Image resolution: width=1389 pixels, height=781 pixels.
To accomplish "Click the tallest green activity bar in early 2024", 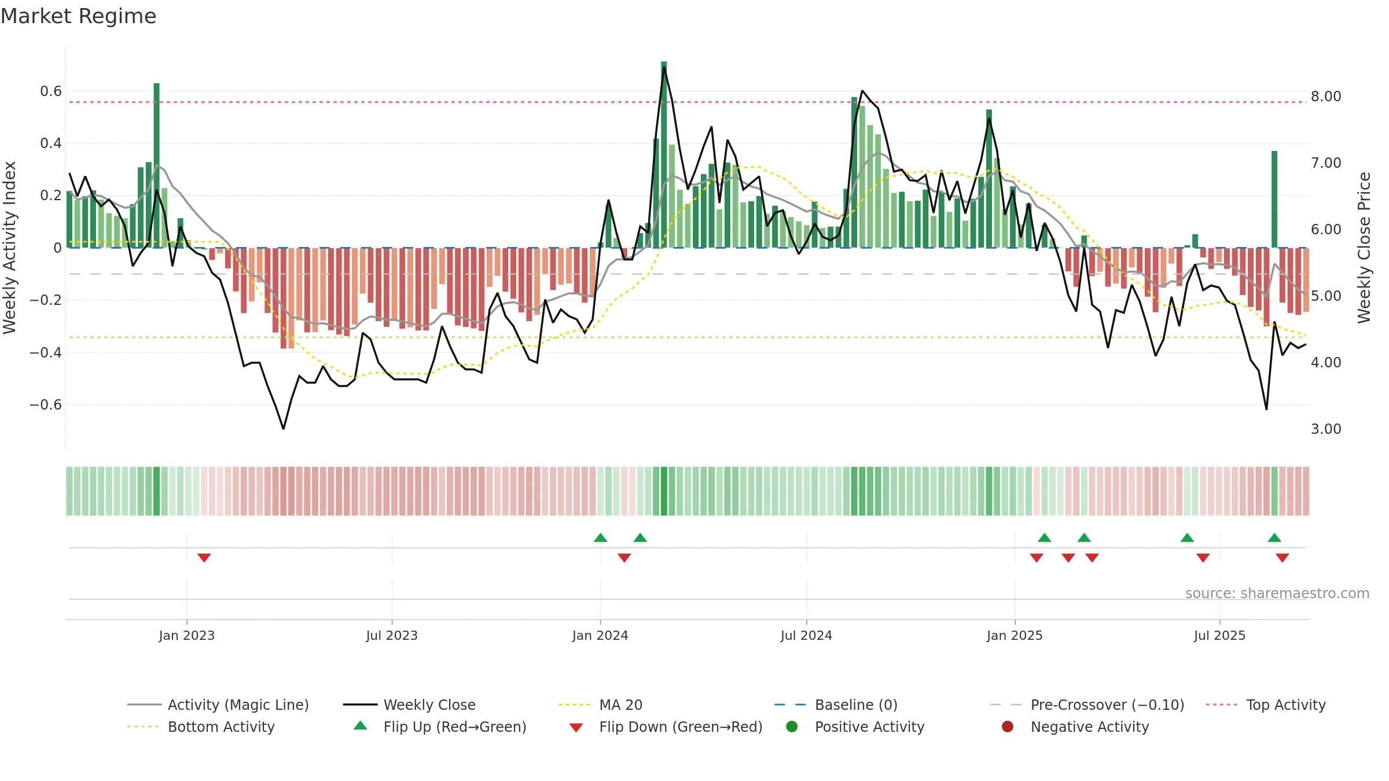I will [x=664, y=154].
